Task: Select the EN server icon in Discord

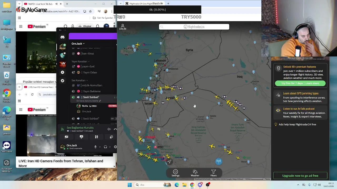Action: 62,64
